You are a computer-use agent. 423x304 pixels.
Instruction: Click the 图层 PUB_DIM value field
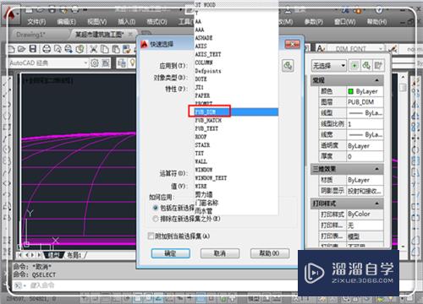coord(365,102)
